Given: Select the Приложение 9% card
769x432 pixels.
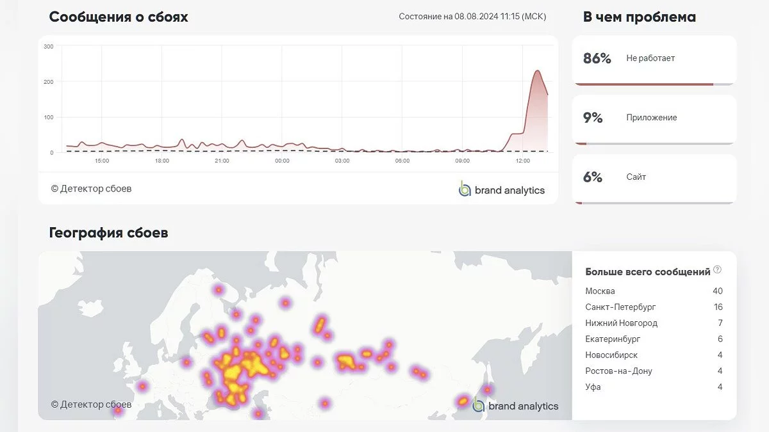Looking at the screenshot, I should 654,118.
